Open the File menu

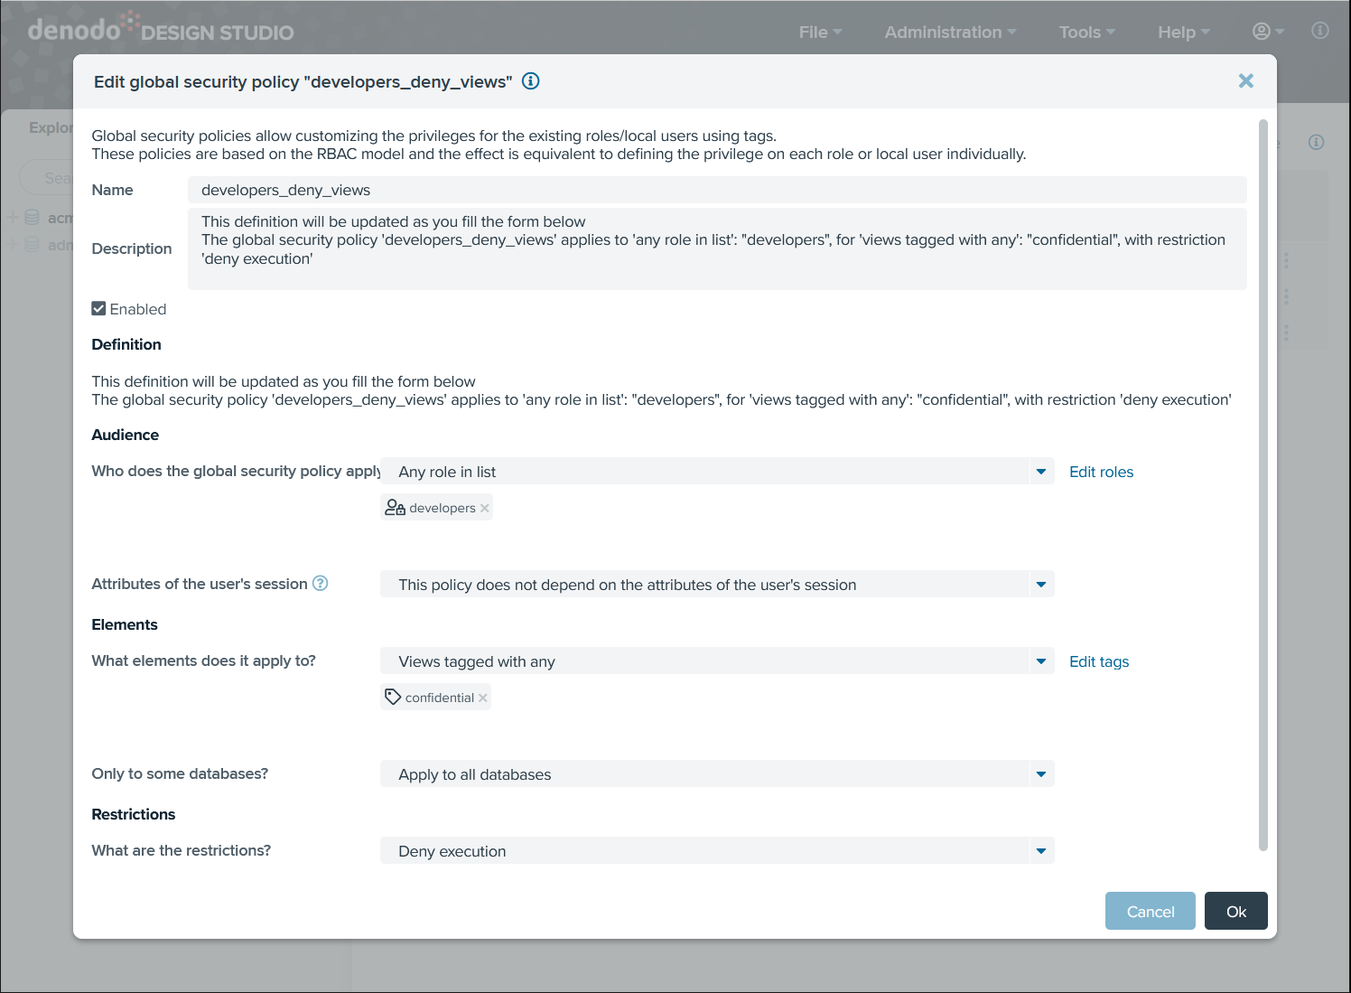point(820,33)
